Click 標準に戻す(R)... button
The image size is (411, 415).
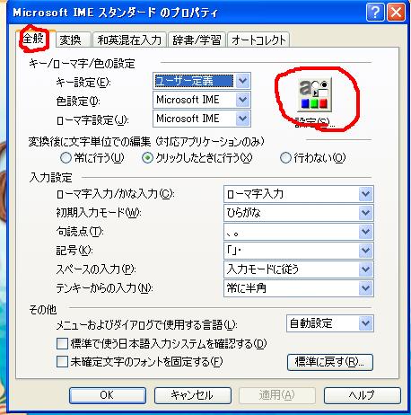(330, 362)
